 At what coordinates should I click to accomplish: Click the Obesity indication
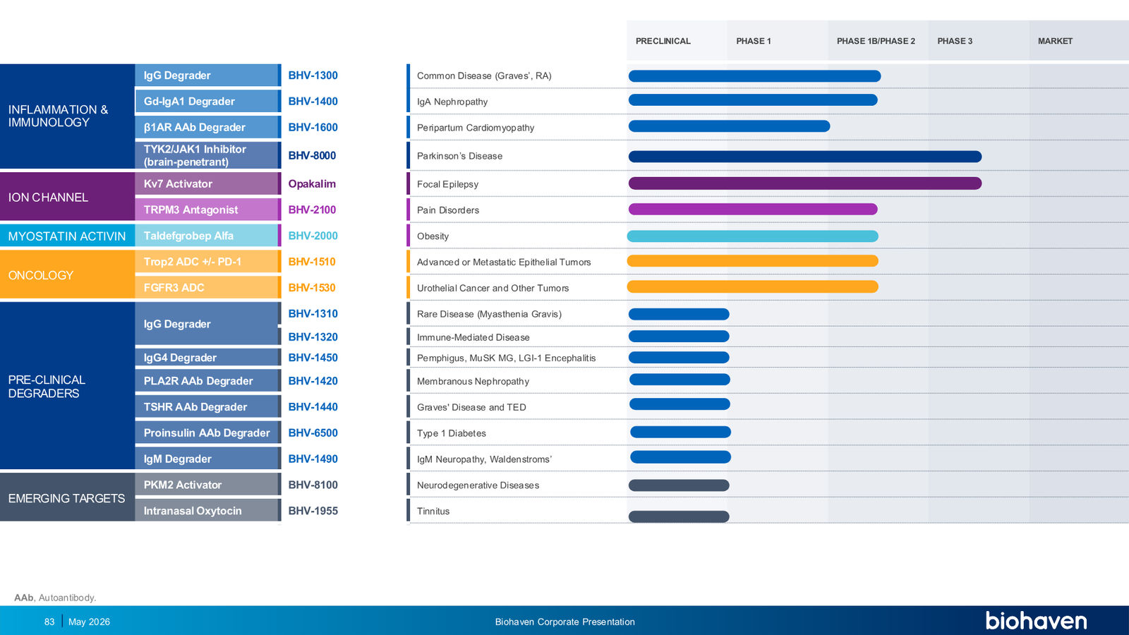point(433,236)
